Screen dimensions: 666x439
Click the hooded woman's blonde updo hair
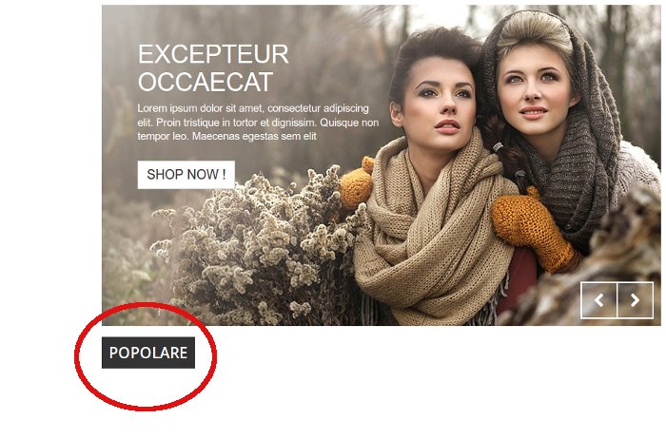536,29
